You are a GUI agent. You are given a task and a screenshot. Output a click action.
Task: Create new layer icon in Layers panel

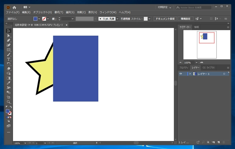219,142
